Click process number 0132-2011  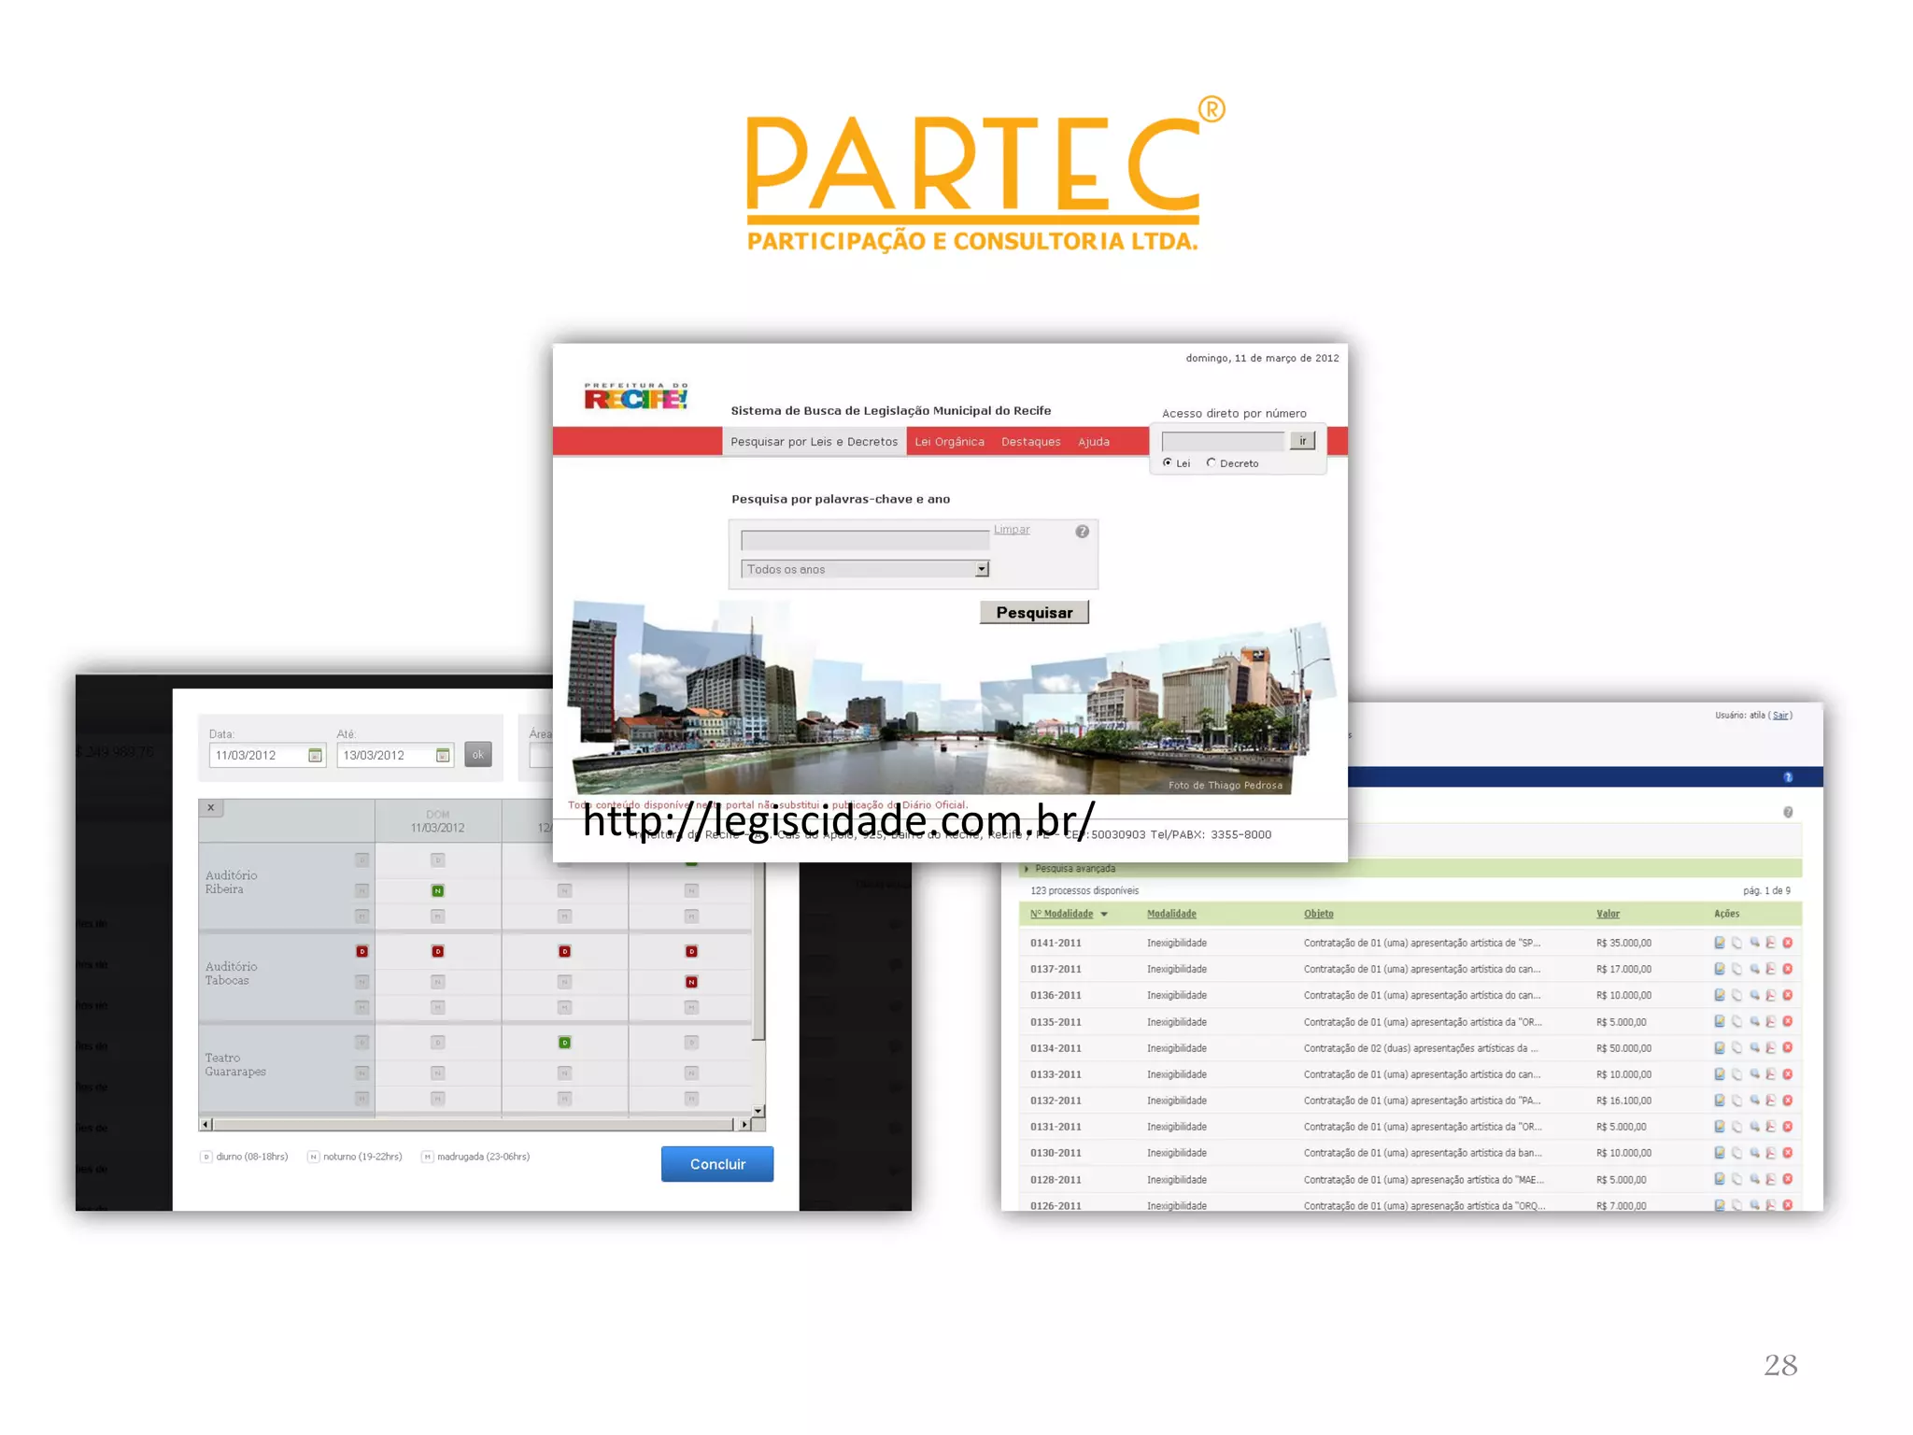pos(1056,1101)
